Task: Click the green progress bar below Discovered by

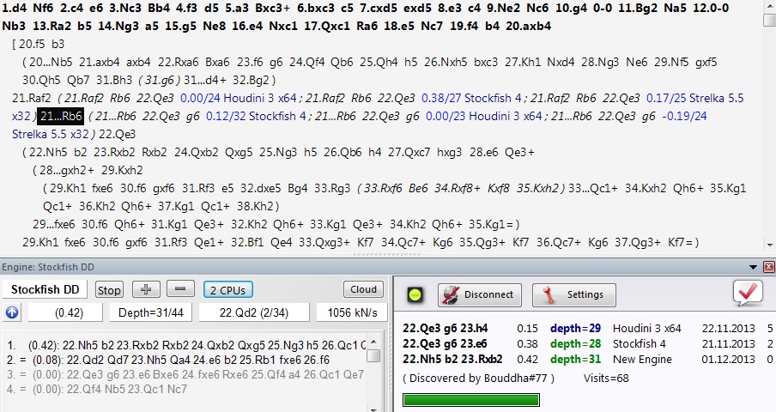Action: pos(471,399)
